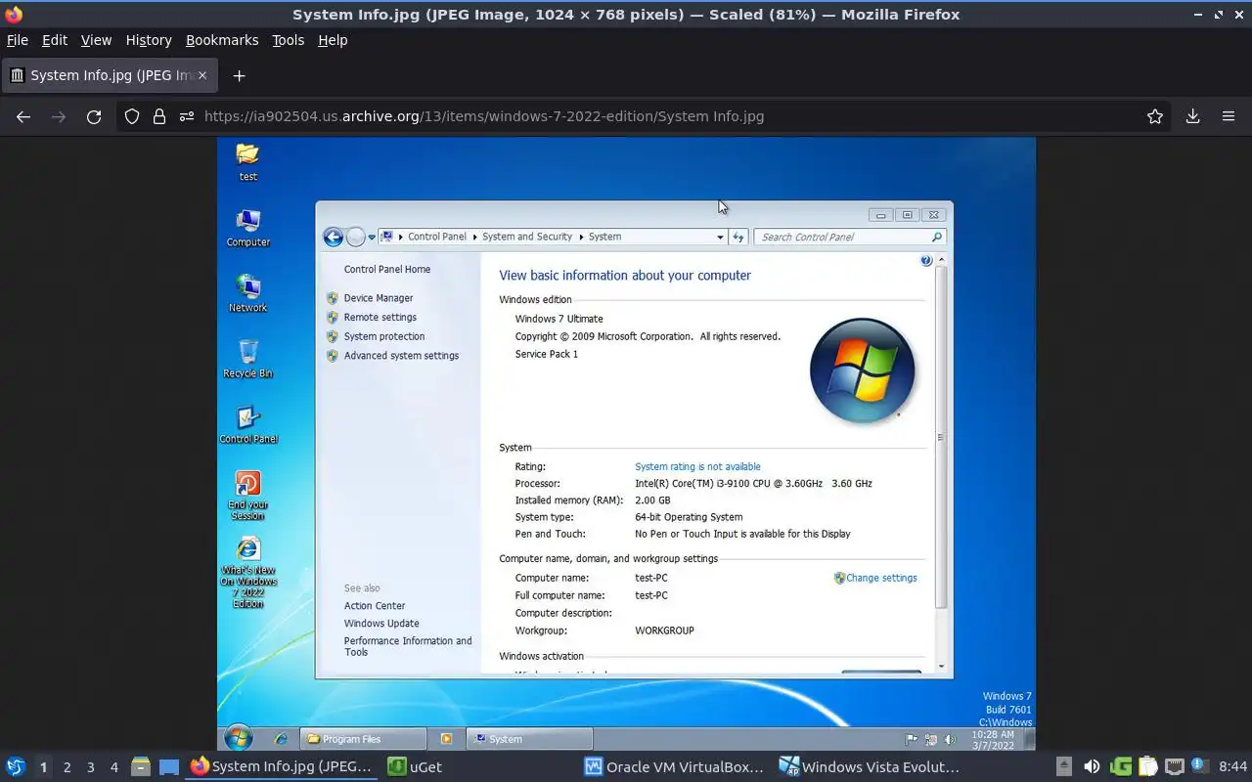Screen dimensions: 1252x782
Task: Click the System window vertical scrollbar
Action: pos(941,437)
